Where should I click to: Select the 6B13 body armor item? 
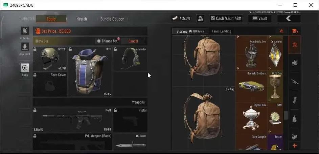(90, 71)
